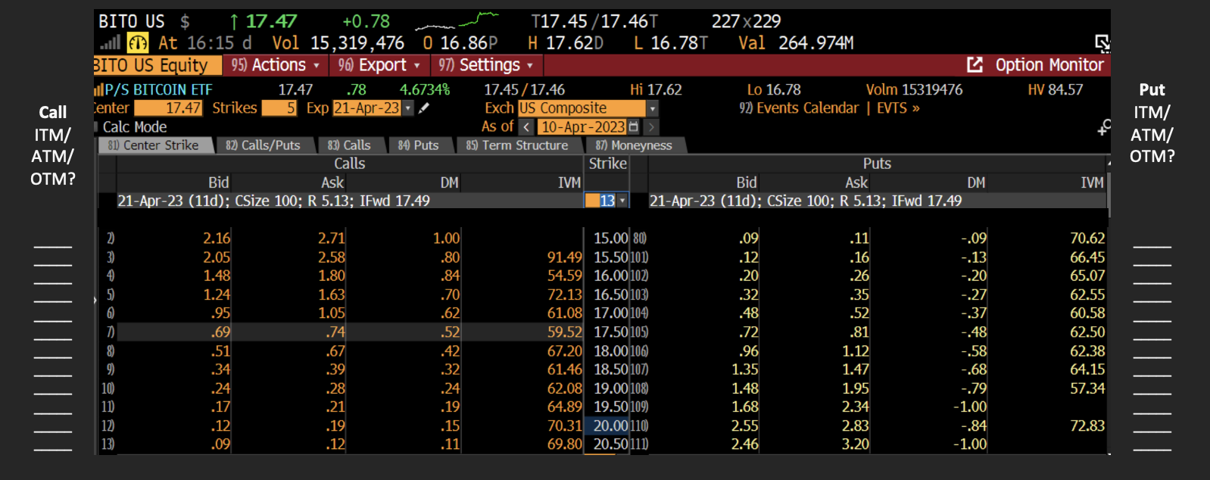Screen dimensions: 1210x480
Task: Switch to the 85) Term Structure tab
Action: click(x=517, y=145)
